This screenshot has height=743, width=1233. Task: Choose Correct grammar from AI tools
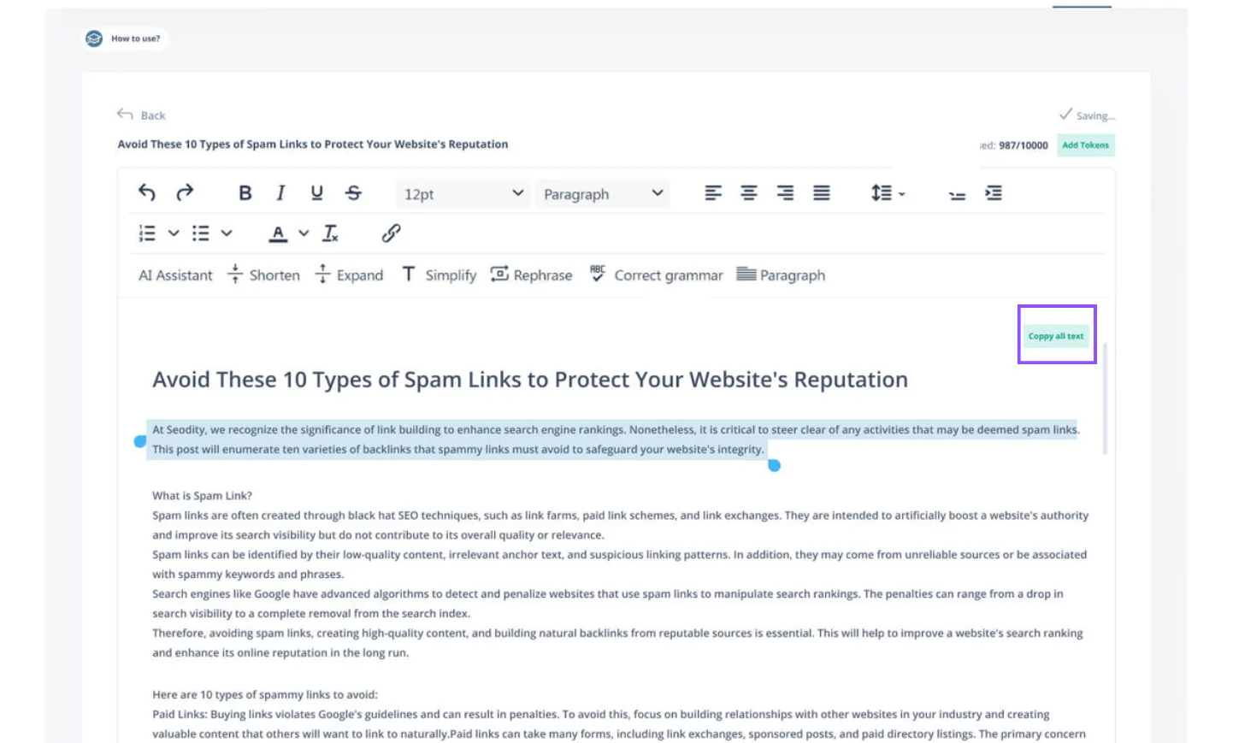click(x=657, y=275)
